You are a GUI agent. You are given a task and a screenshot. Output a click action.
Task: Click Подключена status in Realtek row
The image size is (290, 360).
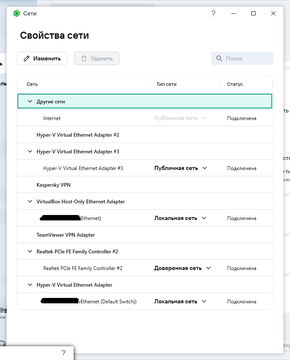point(242,268)
